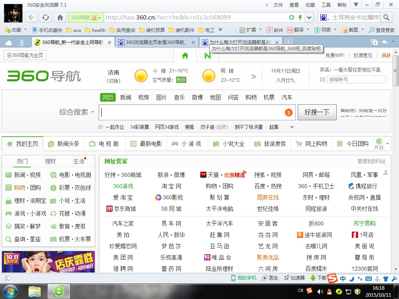The width and height of the screenshot is (399, 299).
Task: Click 好搜一下 search button
Action: tap(317, 112)
